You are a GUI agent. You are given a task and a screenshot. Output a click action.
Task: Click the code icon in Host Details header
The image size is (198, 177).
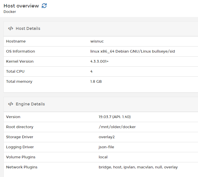point(11,28)
